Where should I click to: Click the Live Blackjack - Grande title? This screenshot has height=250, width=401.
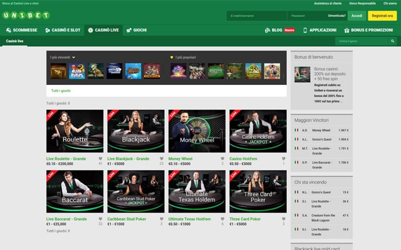tap(128, 159)
